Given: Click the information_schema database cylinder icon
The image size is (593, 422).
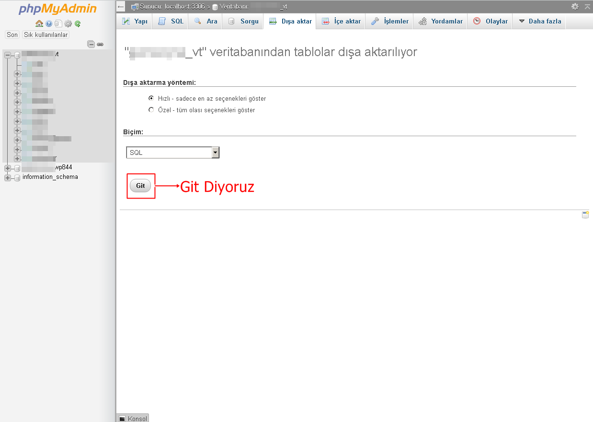Looking at the screenshot, I should [18, 177].
